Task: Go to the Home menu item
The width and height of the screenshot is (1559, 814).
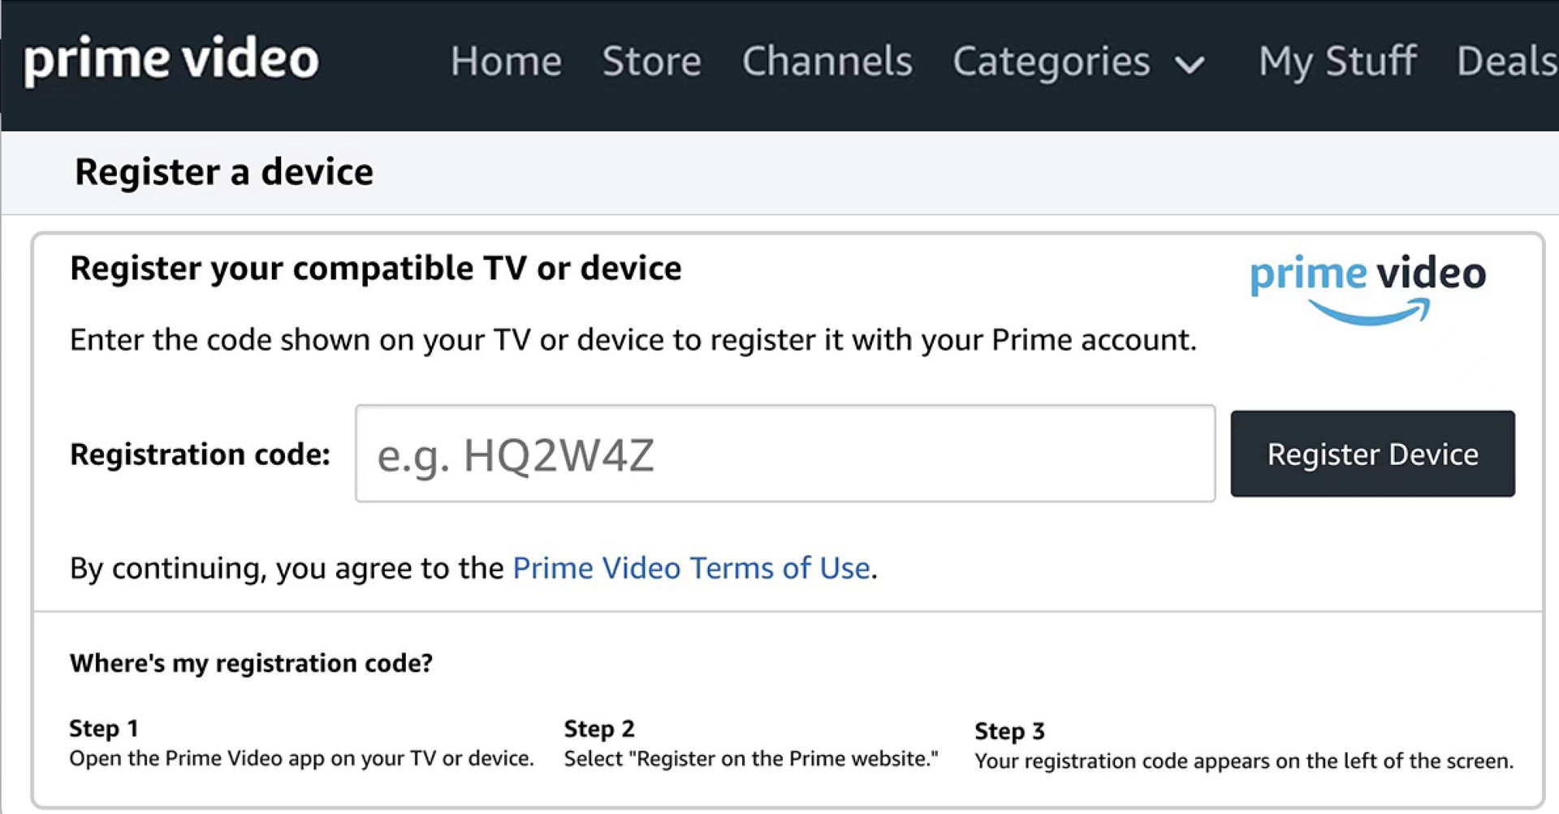Action: pos(506,62)
